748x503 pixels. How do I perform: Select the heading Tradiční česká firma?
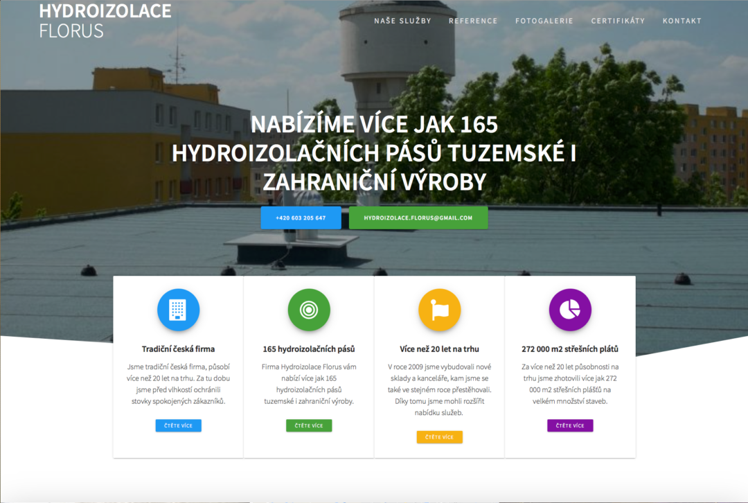179,349
